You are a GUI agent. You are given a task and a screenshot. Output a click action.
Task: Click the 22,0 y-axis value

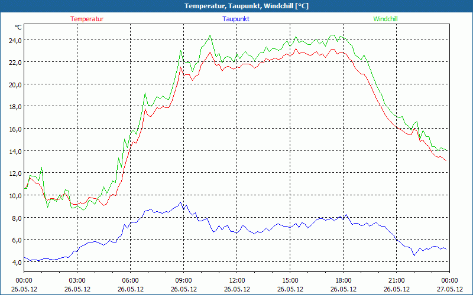15,63
